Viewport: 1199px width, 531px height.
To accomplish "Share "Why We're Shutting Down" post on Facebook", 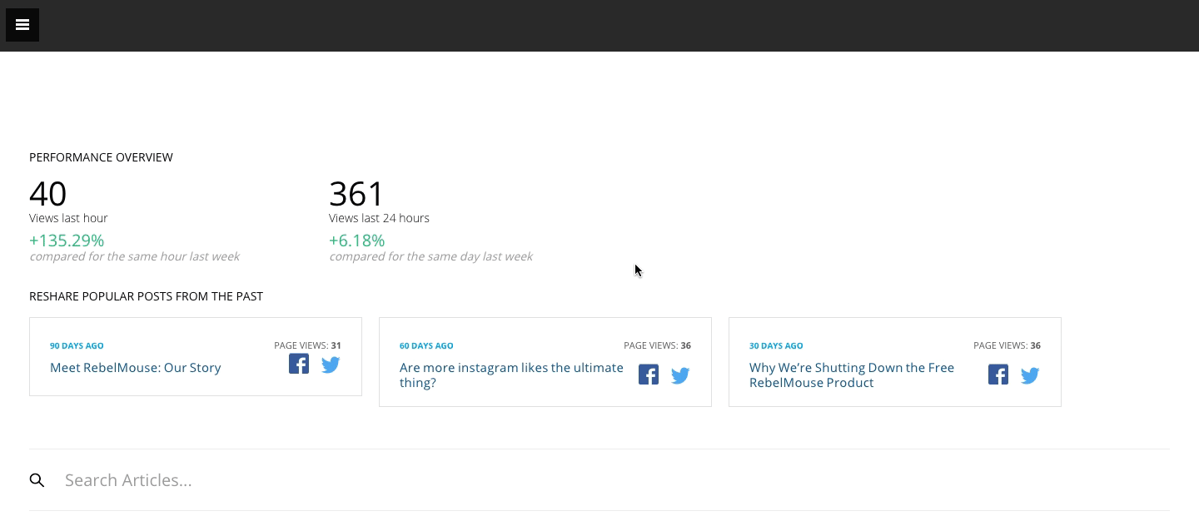I will click(998, 375).
